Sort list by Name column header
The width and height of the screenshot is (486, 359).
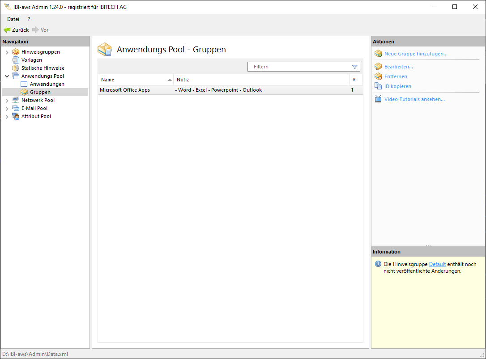point(134,80)
